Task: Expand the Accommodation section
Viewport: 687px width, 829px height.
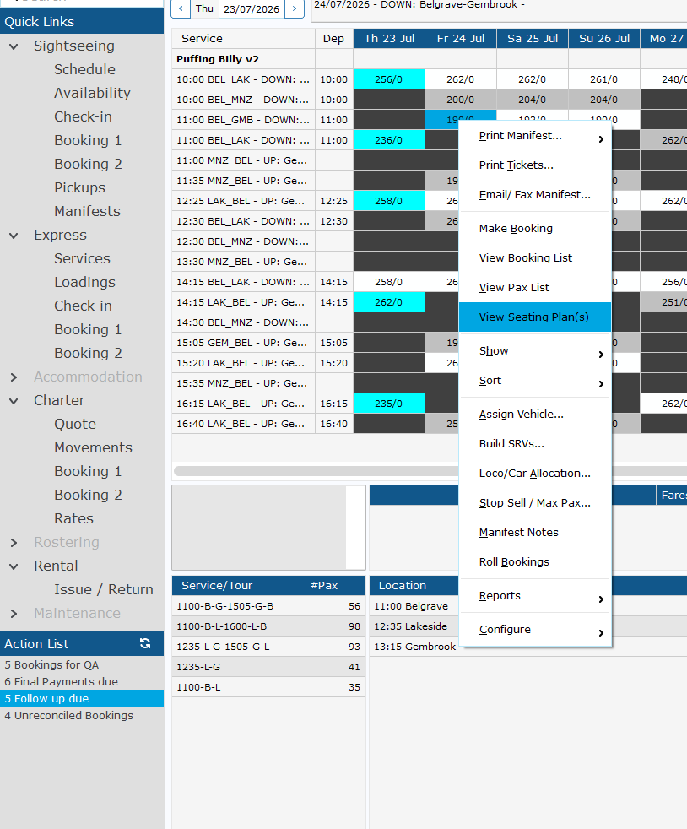Action: (x=14, y=377)
